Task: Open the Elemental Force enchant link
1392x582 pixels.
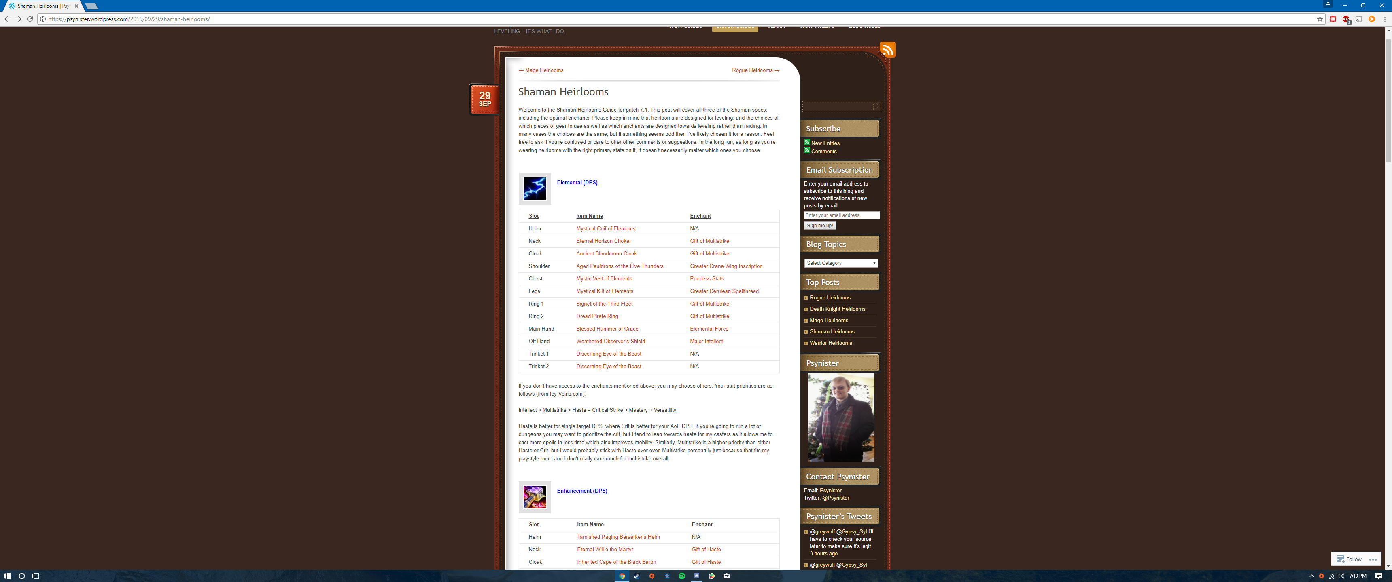Action: pyautogui.click(x=709, y=329)
